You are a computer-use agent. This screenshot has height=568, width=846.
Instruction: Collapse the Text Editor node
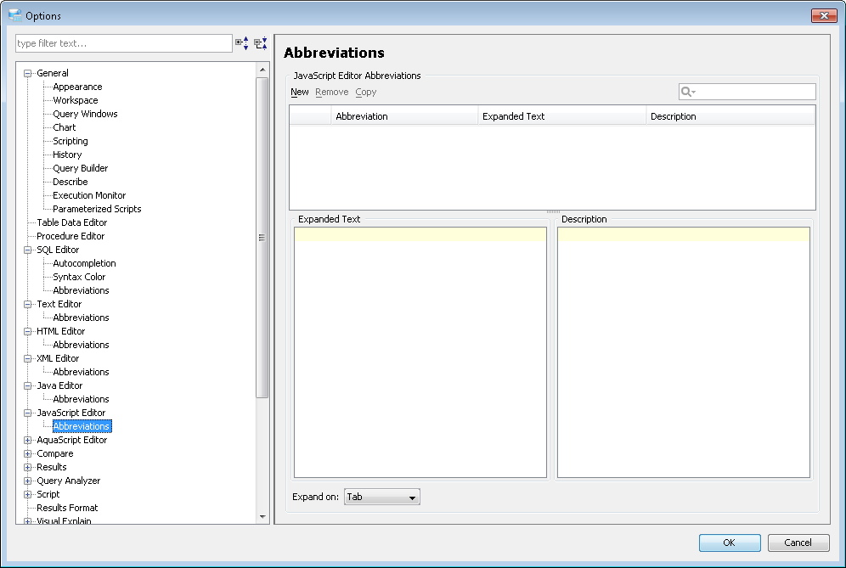[27, 304]
